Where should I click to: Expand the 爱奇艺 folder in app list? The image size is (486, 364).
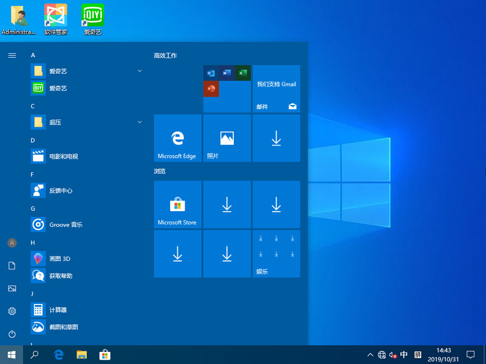[139, 71]
